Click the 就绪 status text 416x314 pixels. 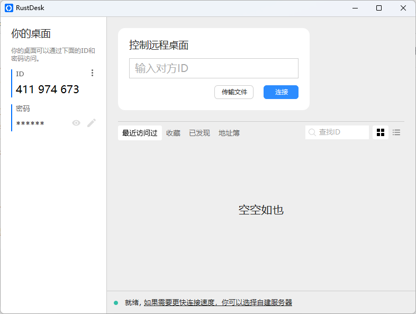coord(132,302)
